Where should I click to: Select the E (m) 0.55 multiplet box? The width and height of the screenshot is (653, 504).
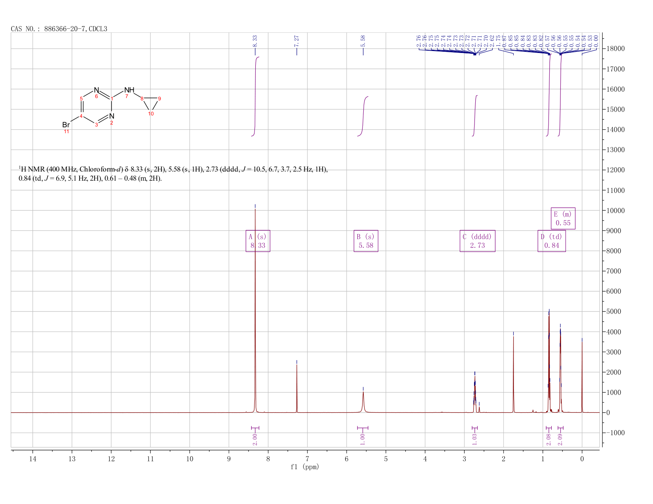(x=563, y=218)
